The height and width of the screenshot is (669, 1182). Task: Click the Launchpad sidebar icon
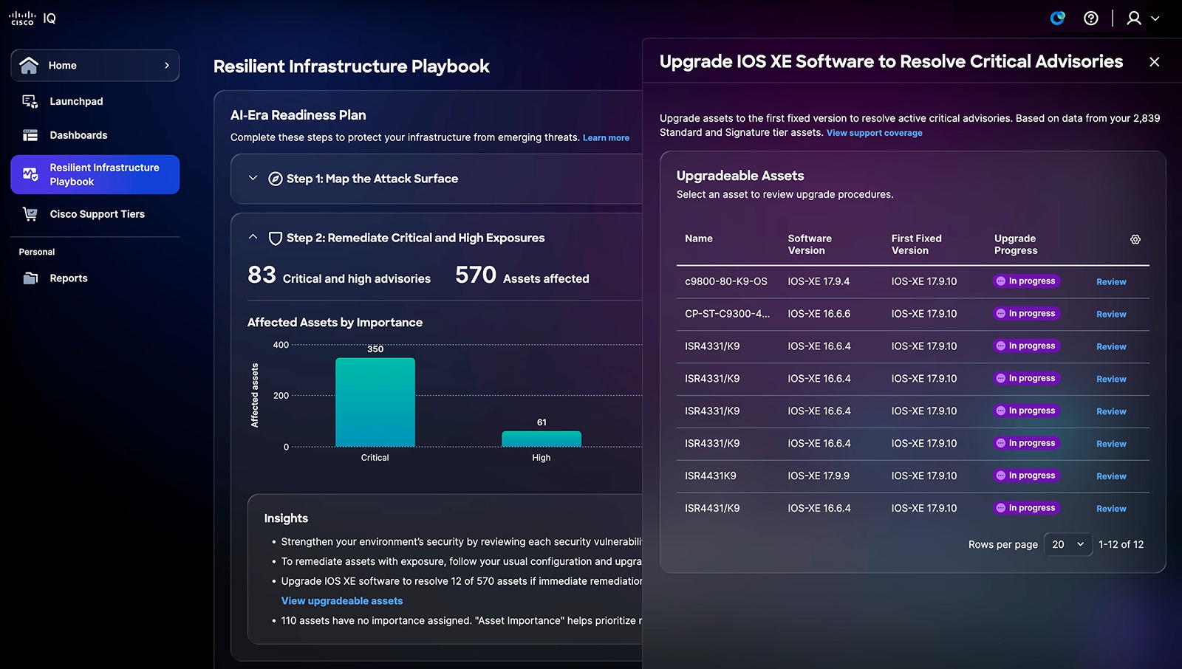pos(30,101)
